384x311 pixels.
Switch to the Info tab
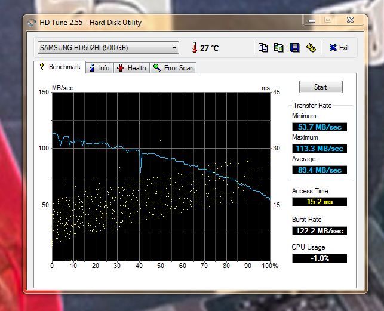point(99,68)
